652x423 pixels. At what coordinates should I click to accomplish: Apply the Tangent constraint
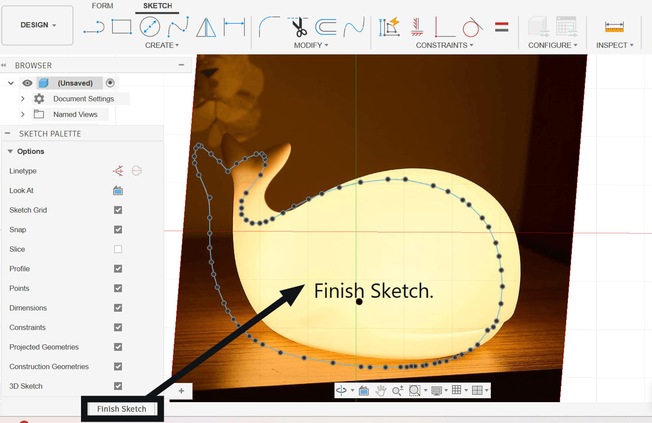(473, 27)
